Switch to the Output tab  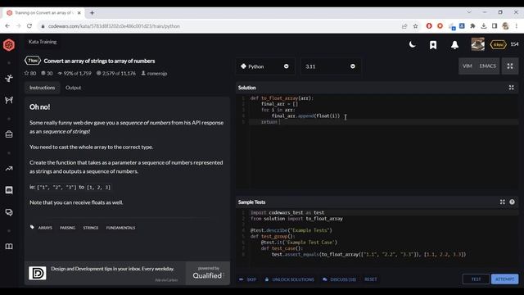73,88
